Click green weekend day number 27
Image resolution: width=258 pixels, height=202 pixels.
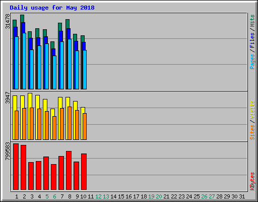point(212,196)
